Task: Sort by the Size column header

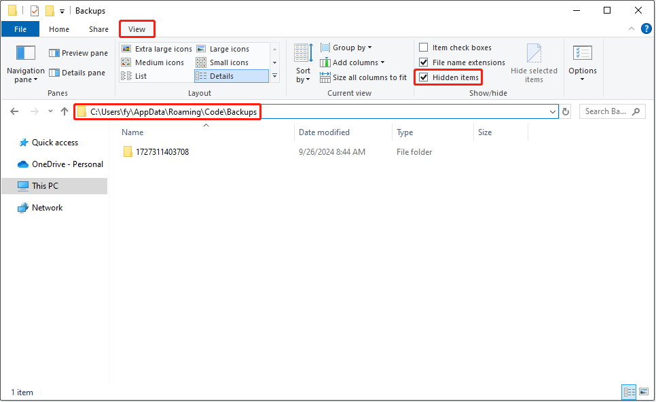Action: coord(485,132)
